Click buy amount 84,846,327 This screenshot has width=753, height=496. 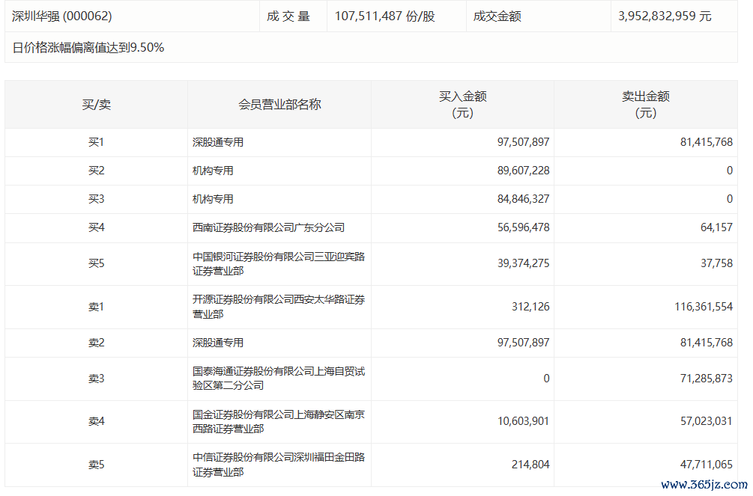pos(524,199)
